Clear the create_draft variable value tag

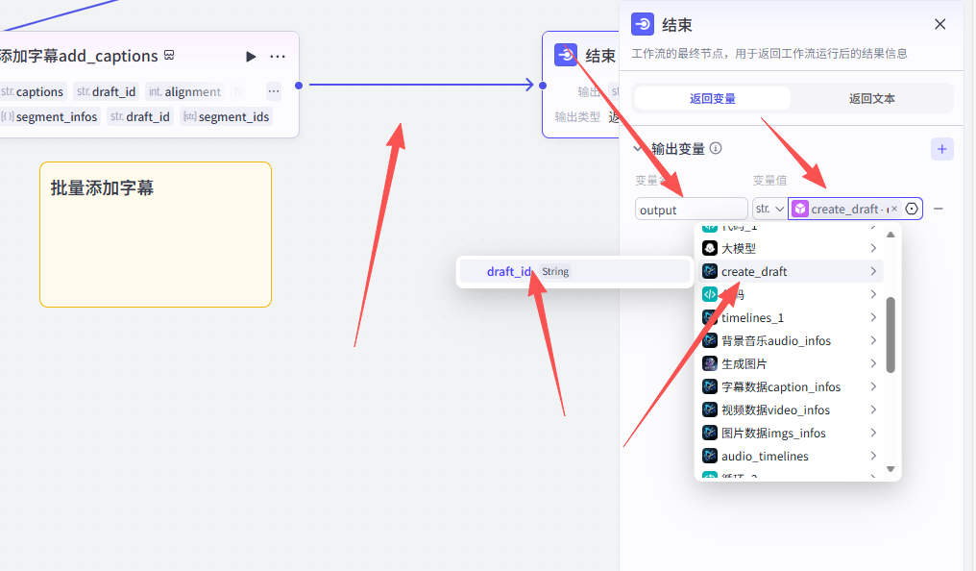pos(893,209)
